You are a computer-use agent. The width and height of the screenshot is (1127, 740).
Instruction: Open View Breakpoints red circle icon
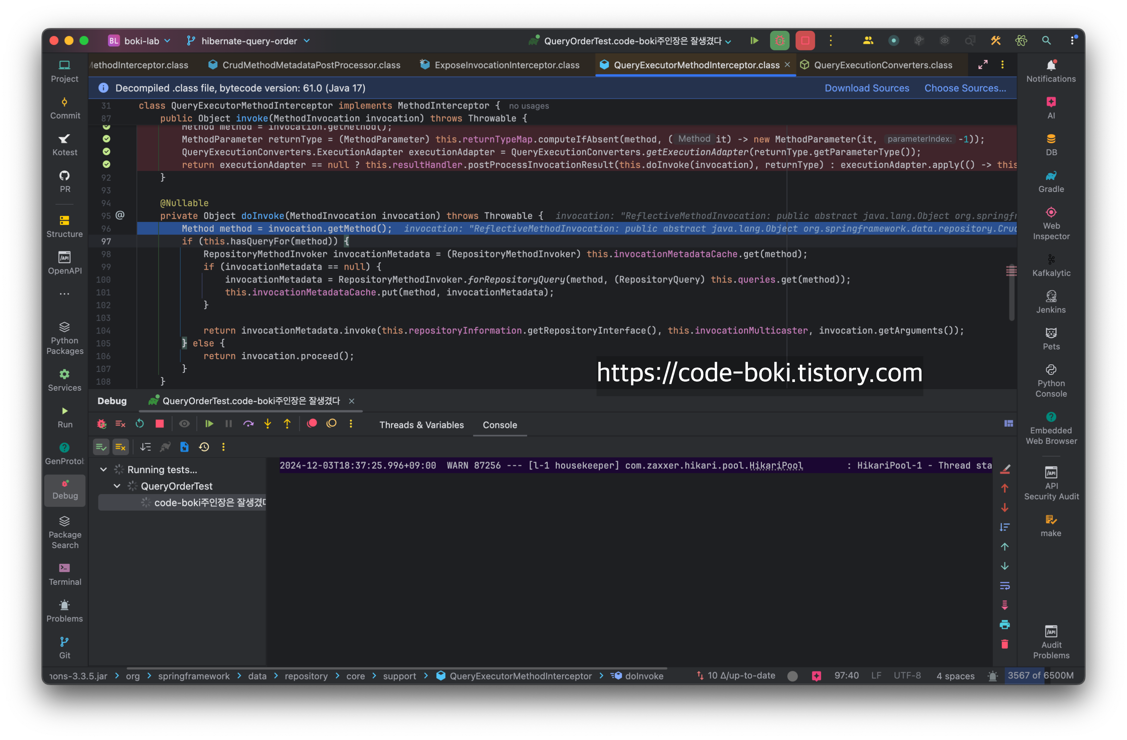pos(311,424)
